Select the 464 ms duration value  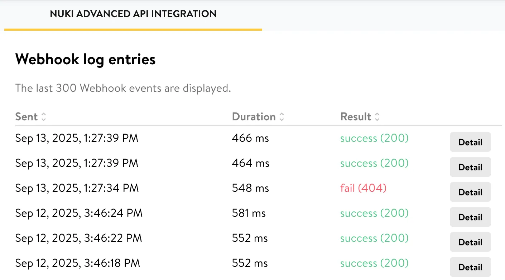[x=250, y=163]
